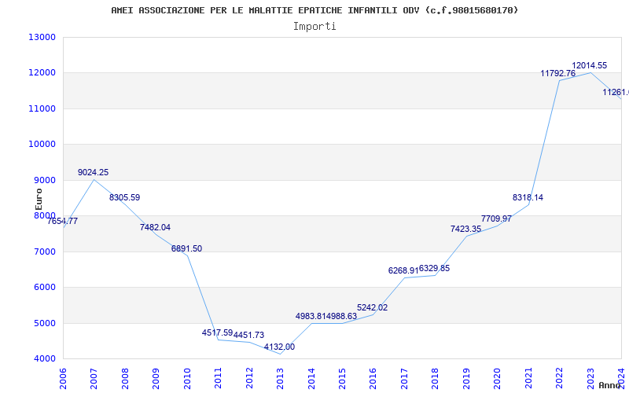This screenshot has width=629, height=393.
Task: Select the 9024.25 data label
Action: pyautogui.click(x=93, y=172)
